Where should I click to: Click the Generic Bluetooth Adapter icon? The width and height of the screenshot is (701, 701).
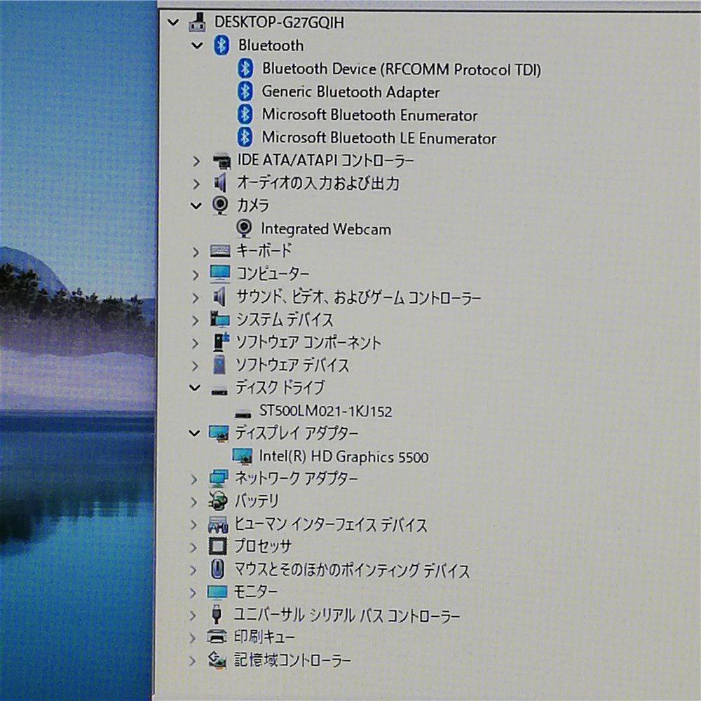click(245, 91)
